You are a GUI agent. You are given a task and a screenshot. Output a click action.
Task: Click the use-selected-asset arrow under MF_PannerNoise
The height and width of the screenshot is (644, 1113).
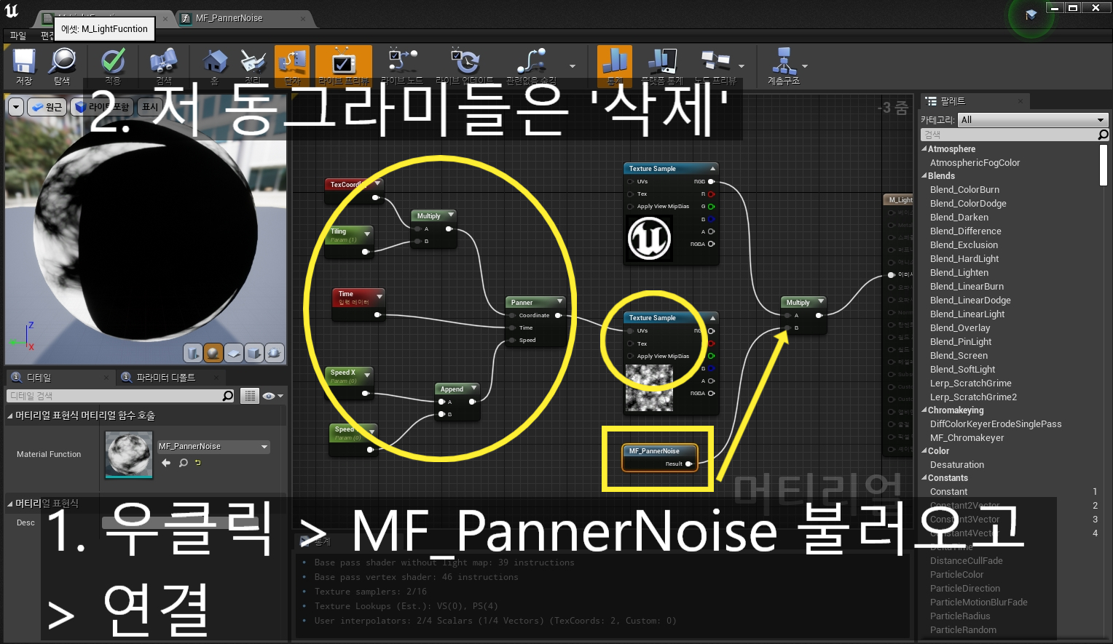(166, 463)
